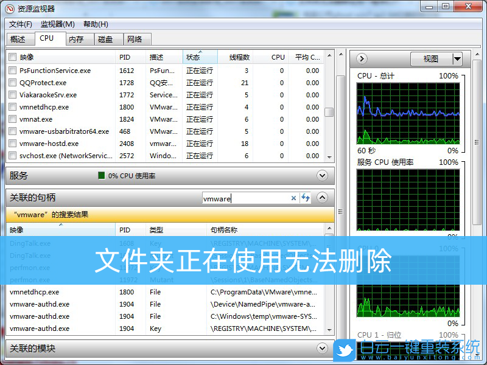The image size is (487, 365).
Task: Collapse the right graph pane arrow button
Action: coord(362,58)
